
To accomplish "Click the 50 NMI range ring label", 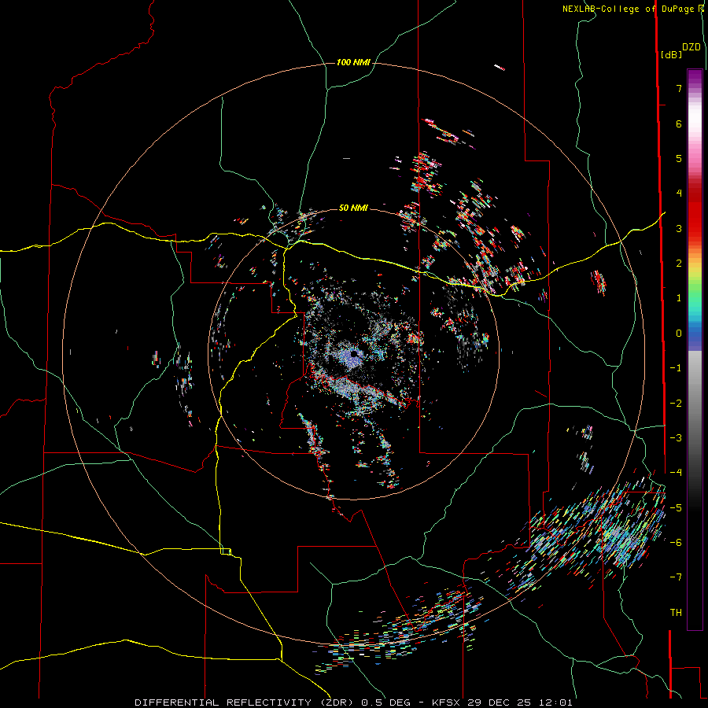I will coord(353,208).
